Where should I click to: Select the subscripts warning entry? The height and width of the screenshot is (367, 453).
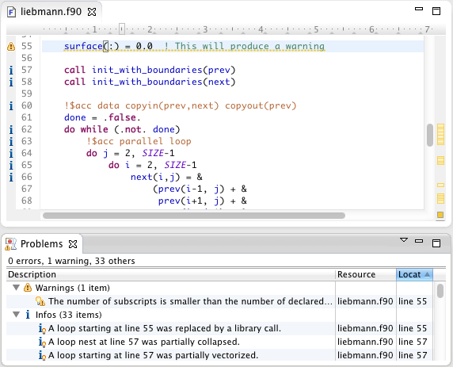(x=219, y=301)
